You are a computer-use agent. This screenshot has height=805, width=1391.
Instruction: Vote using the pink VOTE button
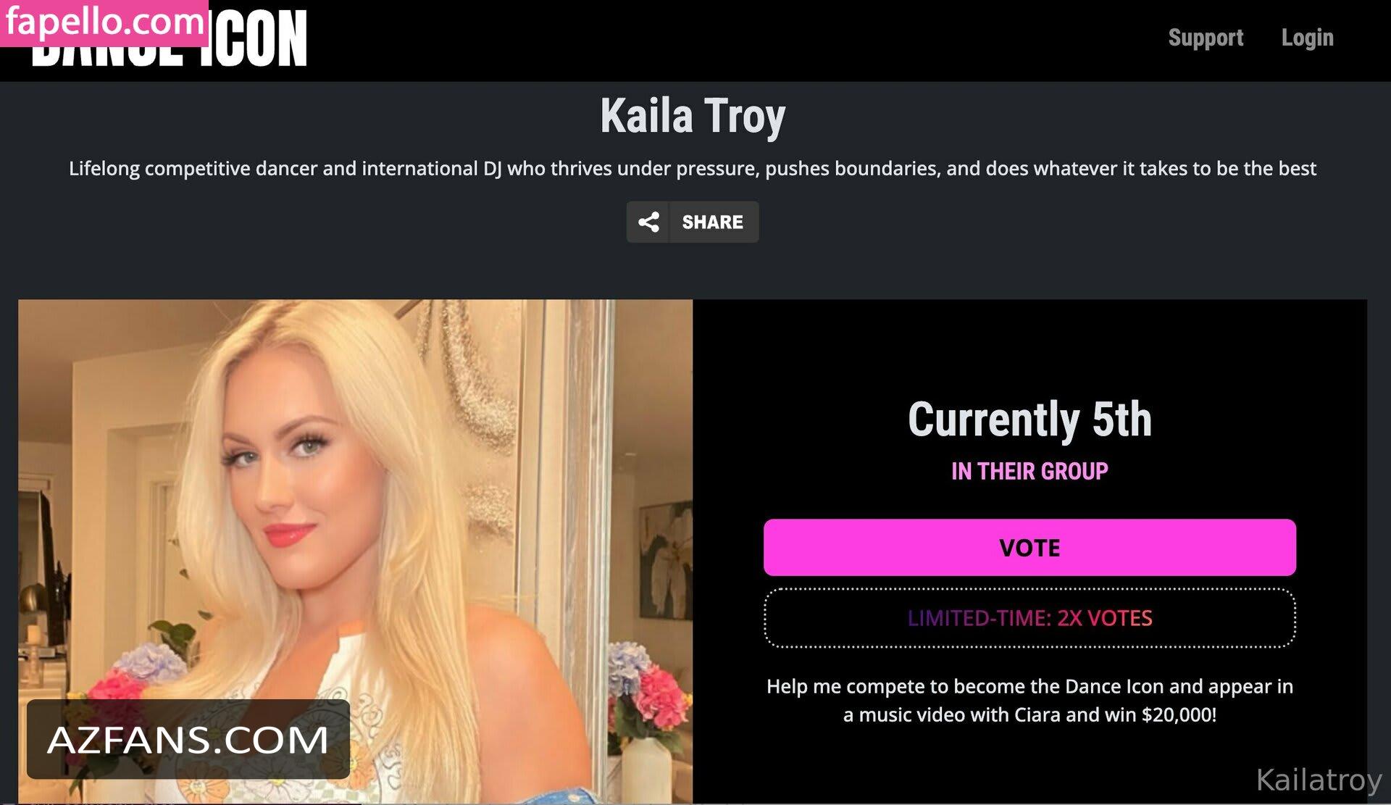click(x=1029, y=547)
